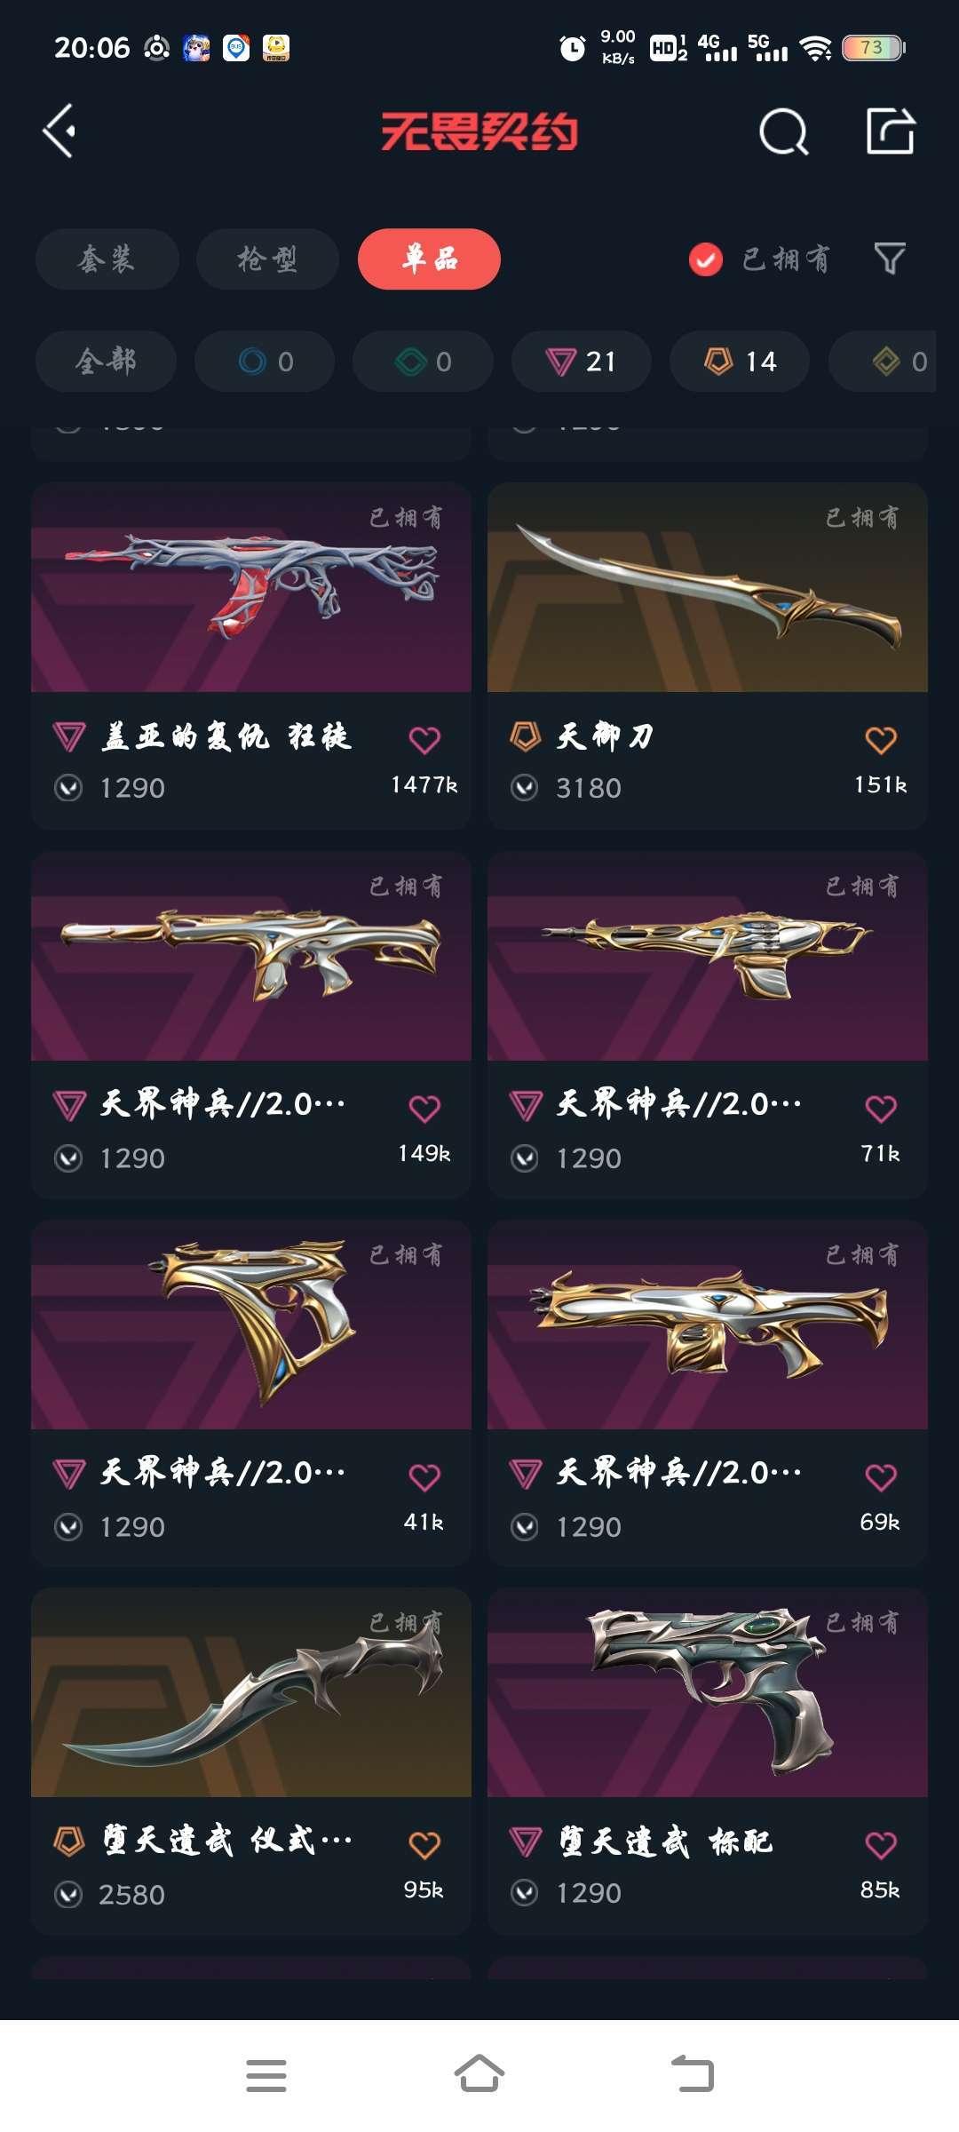Toggle the 已拥有 owned checkbox
This screenshot has height=2132, width=959.
pyautogui.click(x=706, y=259)
